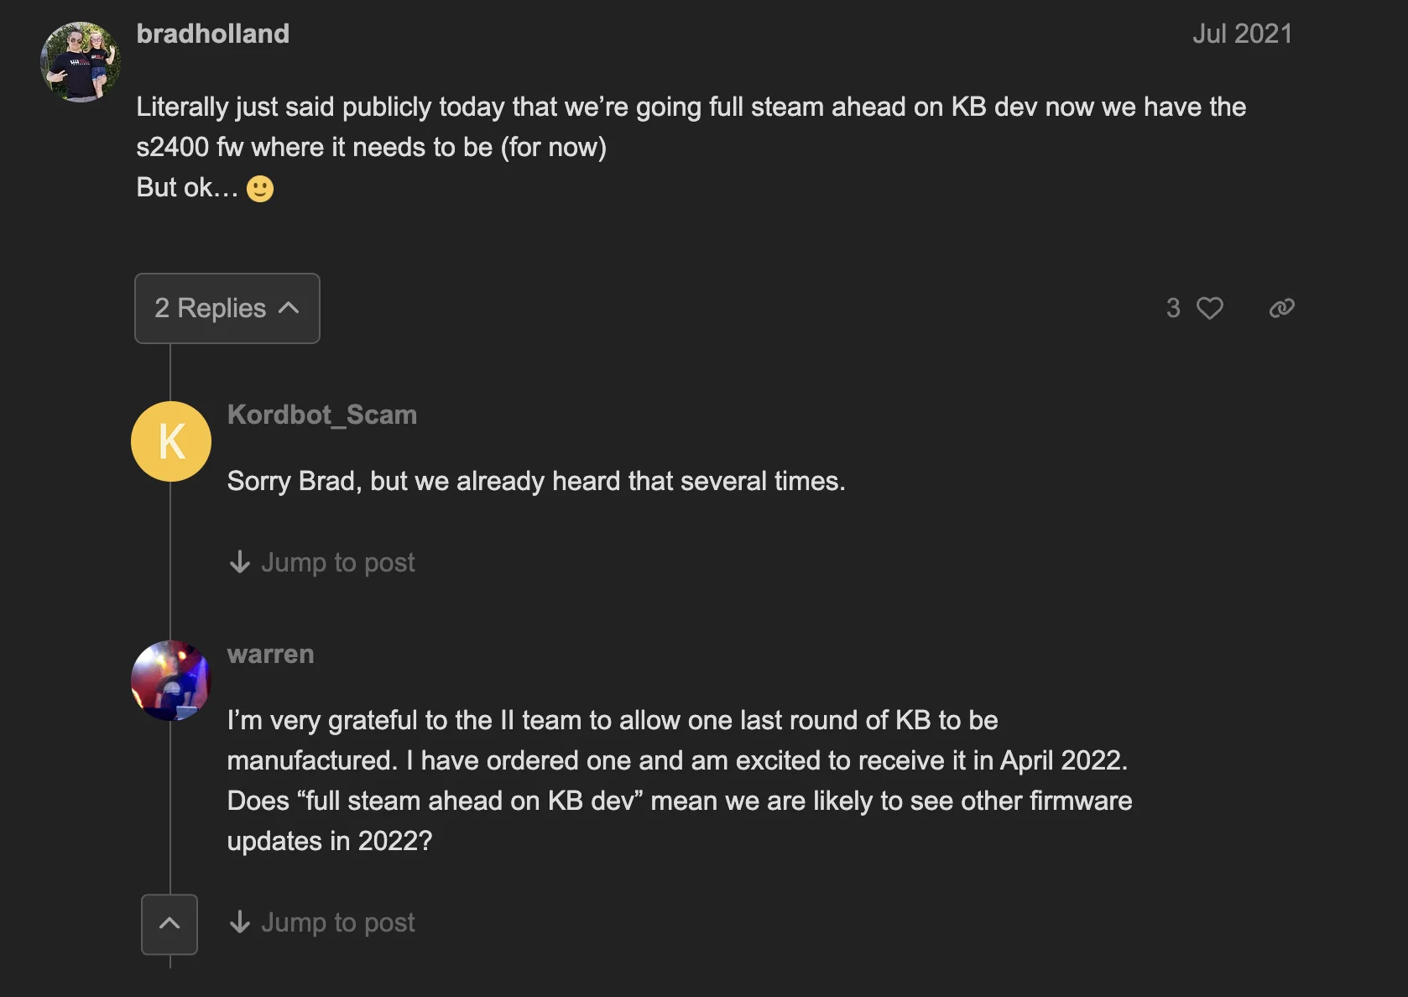Jump to post under warren's reply
This screenshot has width=1408, height=997.
coord(337,922)
